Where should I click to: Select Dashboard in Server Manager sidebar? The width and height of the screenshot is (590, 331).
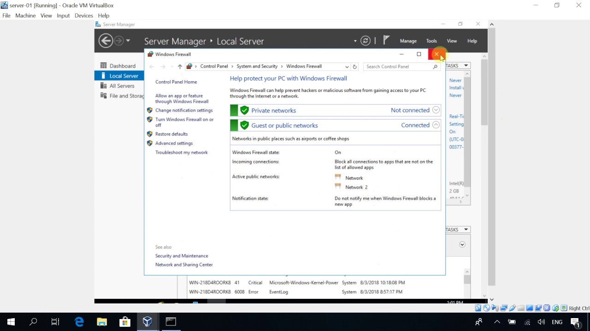pyautogui.click(x=119, y=66)
